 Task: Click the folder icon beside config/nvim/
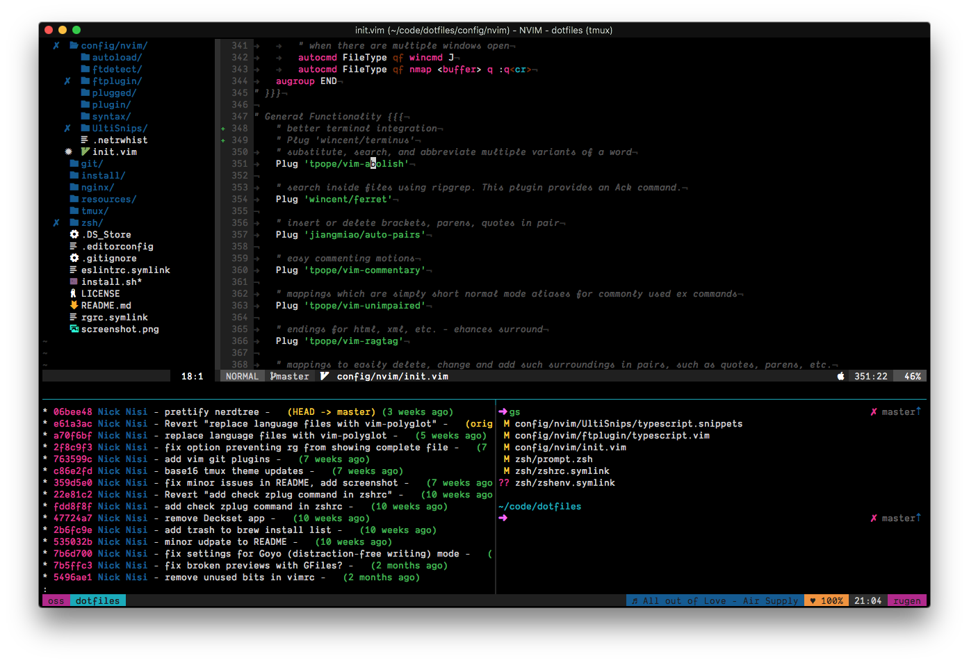pos(74,46)
